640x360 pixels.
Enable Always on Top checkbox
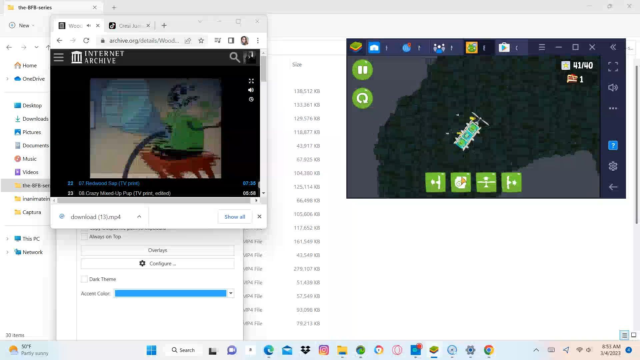tap(84, 237)
